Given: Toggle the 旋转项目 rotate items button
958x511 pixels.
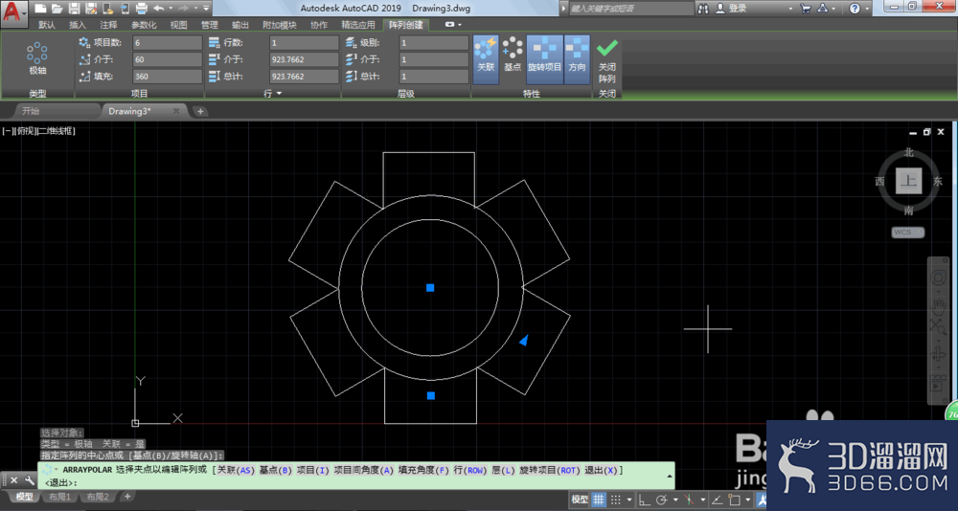Looking at the screenshot, I should [544, 58].
